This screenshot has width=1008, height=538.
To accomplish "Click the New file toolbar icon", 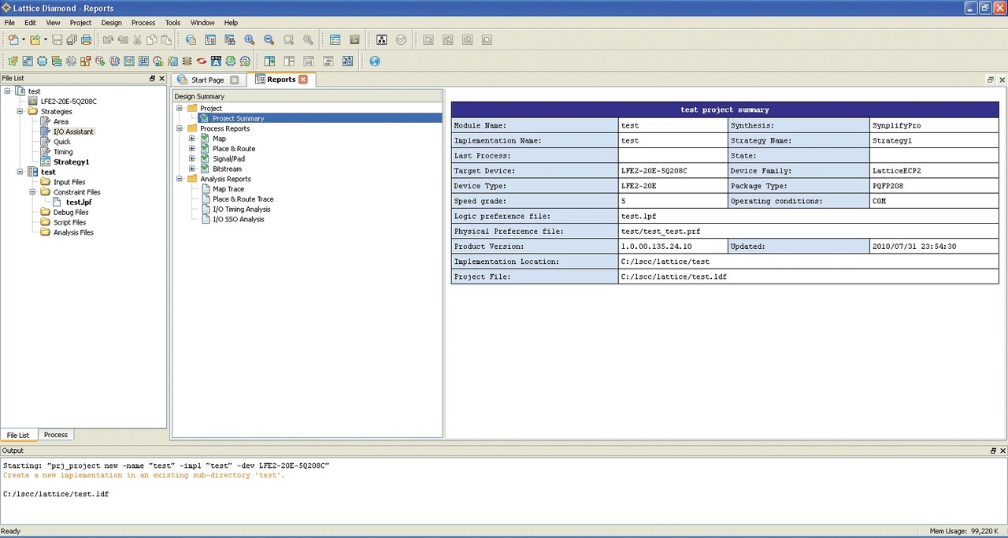I will click(13, 40).
